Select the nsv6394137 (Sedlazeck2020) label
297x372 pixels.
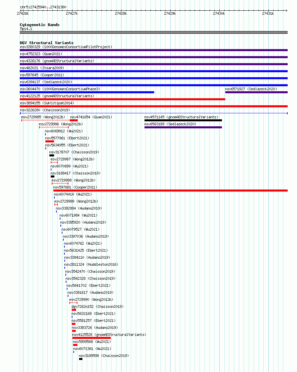tap(46, 82)
